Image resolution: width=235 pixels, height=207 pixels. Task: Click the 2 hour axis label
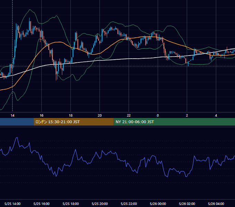[x=187, y=116]
